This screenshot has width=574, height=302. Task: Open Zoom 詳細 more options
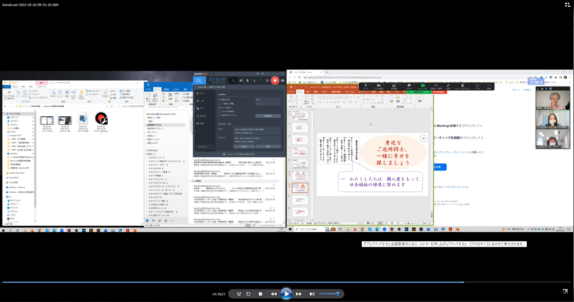489,87
